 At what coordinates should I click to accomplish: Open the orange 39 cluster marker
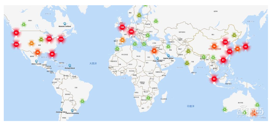point(154,51)
